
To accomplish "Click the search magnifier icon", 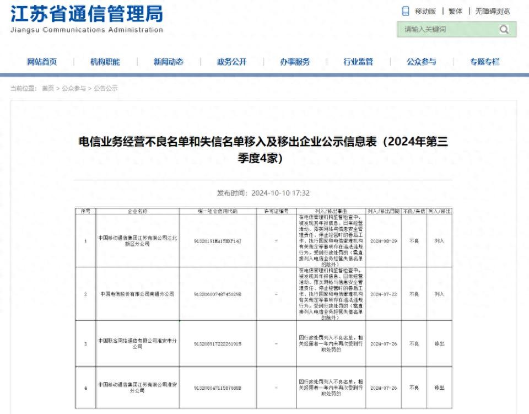I will pos(504,29).
